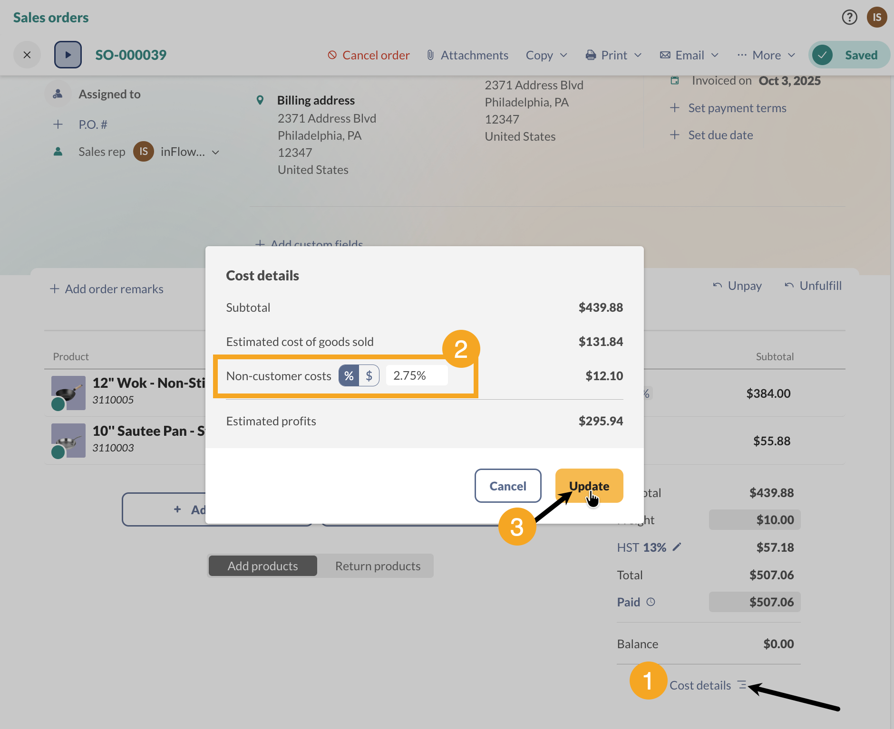
Task: Click the calendar icon beside Invoiced on date
Action: pyautogui.click(x=675, y=80)
